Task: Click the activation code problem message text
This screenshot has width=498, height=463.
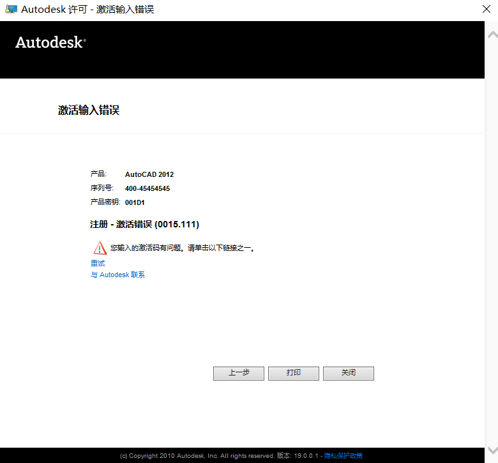Action: [x=183, y=248]
